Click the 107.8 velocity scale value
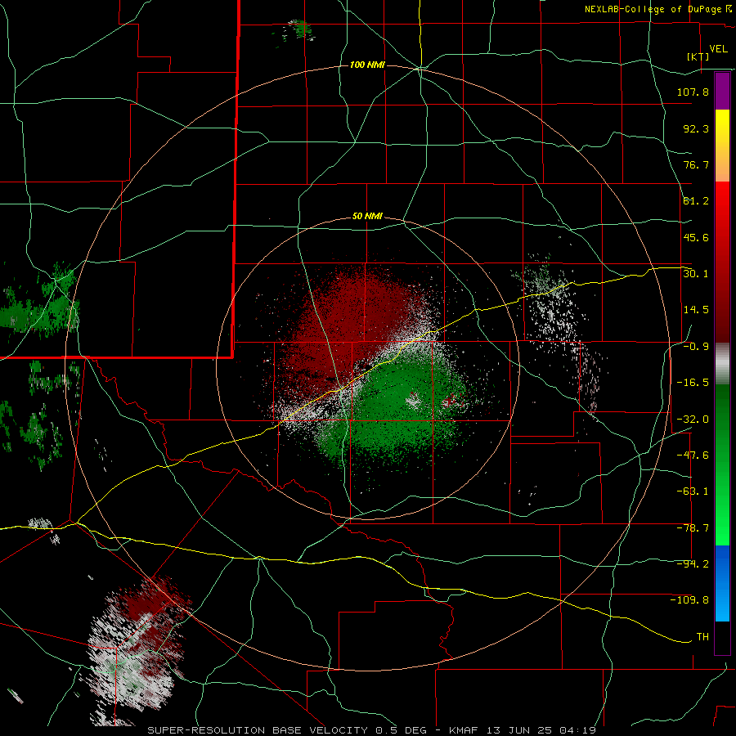Image resolution: width=736 pixels, height=736 pixels. (693, 92)
